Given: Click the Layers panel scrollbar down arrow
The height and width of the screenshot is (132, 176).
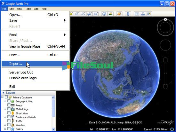Looking at the screenshot, I should click(53, 129).
